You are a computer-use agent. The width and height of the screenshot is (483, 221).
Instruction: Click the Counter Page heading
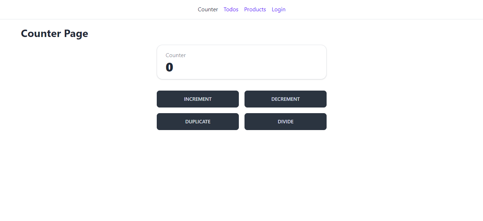tap(54, 33)
